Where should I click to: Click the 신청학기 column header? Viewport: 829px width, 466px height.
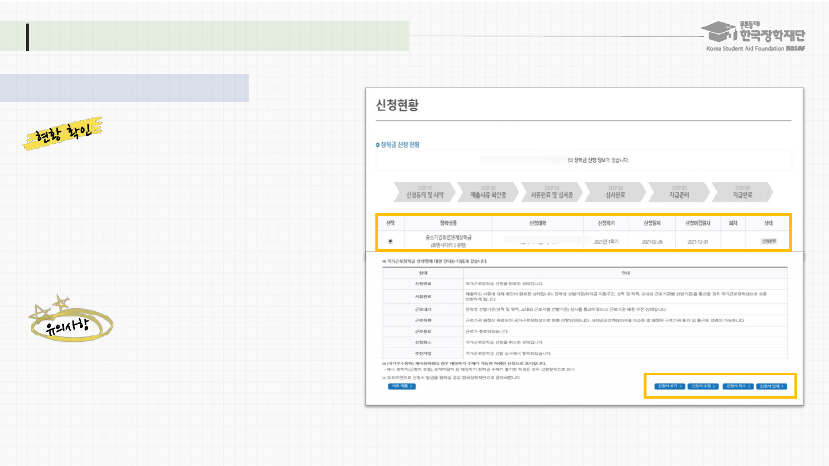606,223
